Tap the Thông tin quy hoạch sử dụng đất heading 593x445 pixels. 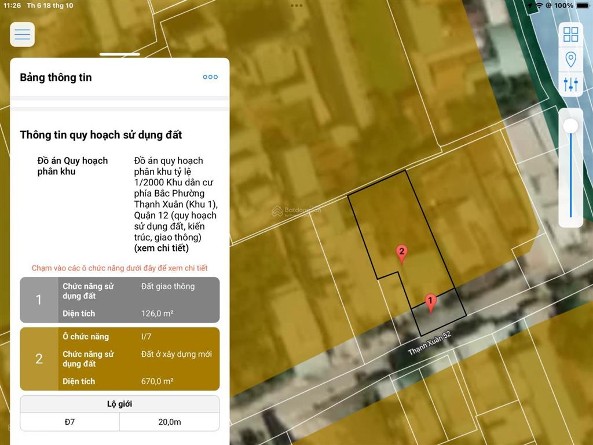(101, 134)
